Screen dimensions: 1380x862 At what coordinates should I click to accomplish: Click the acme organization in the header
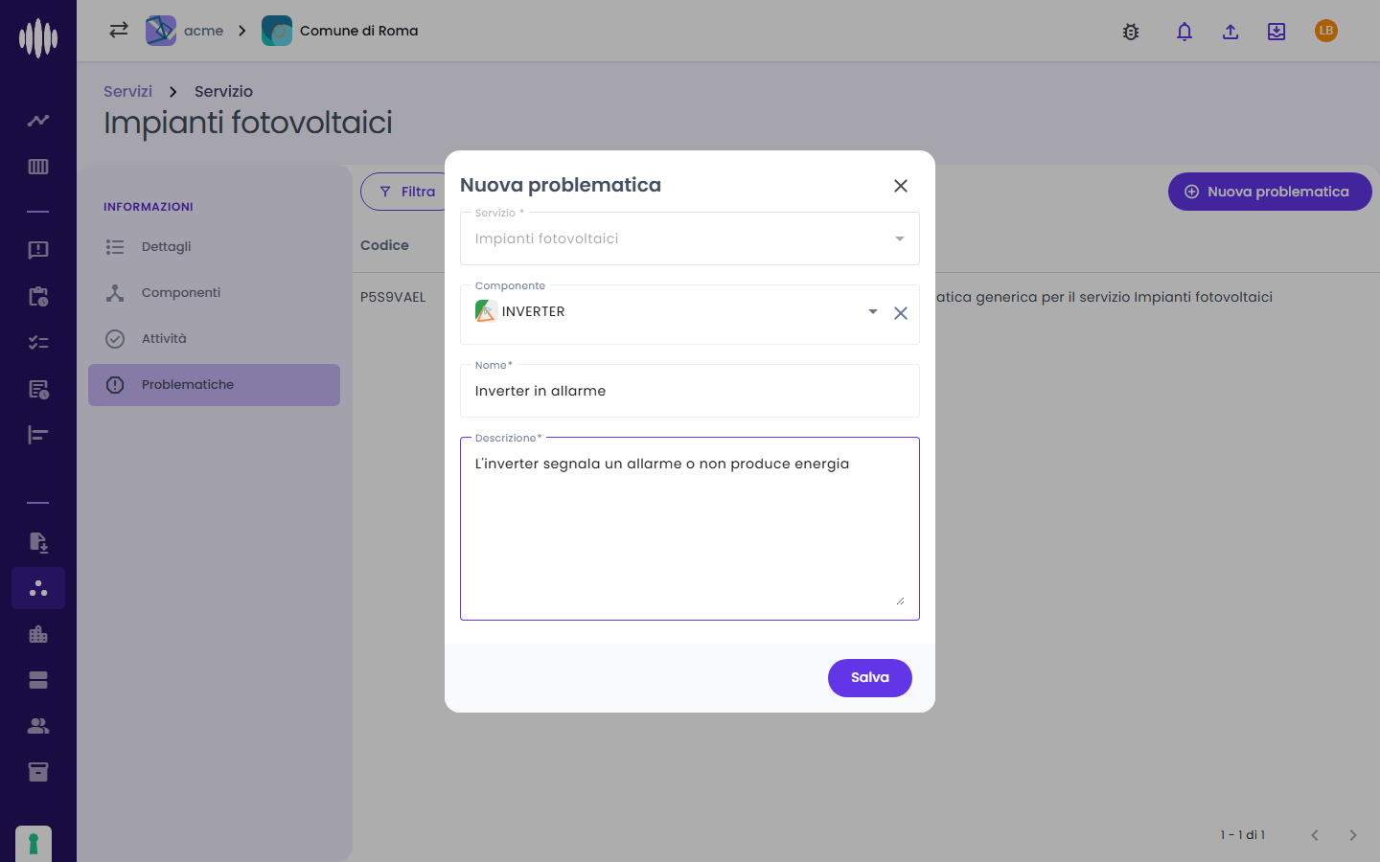[185, 31]
